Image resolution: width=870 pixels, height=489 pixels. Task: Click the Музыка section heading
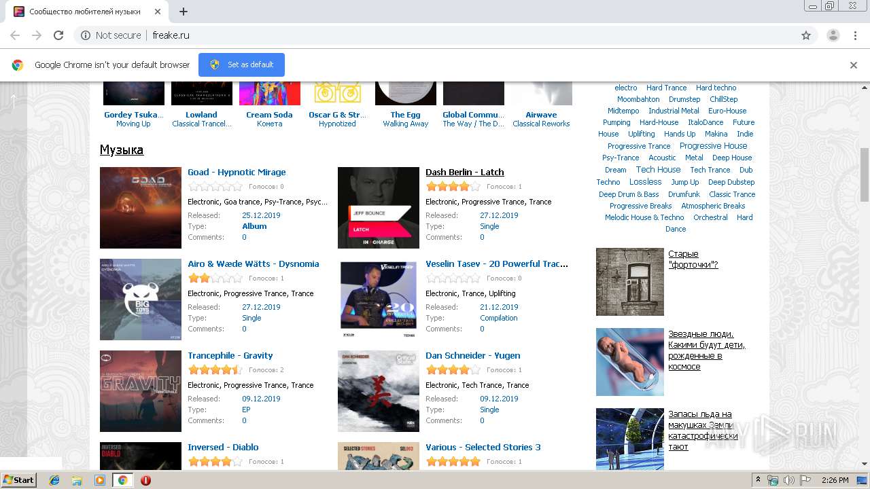point(122,150)
